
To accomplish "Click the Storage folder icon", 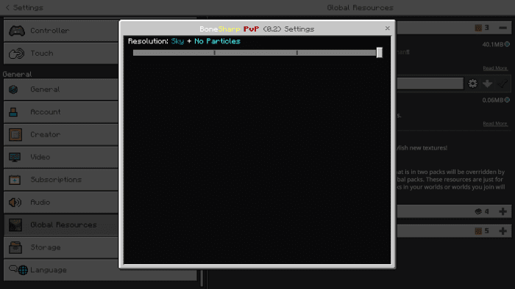I will pos(15,247).
